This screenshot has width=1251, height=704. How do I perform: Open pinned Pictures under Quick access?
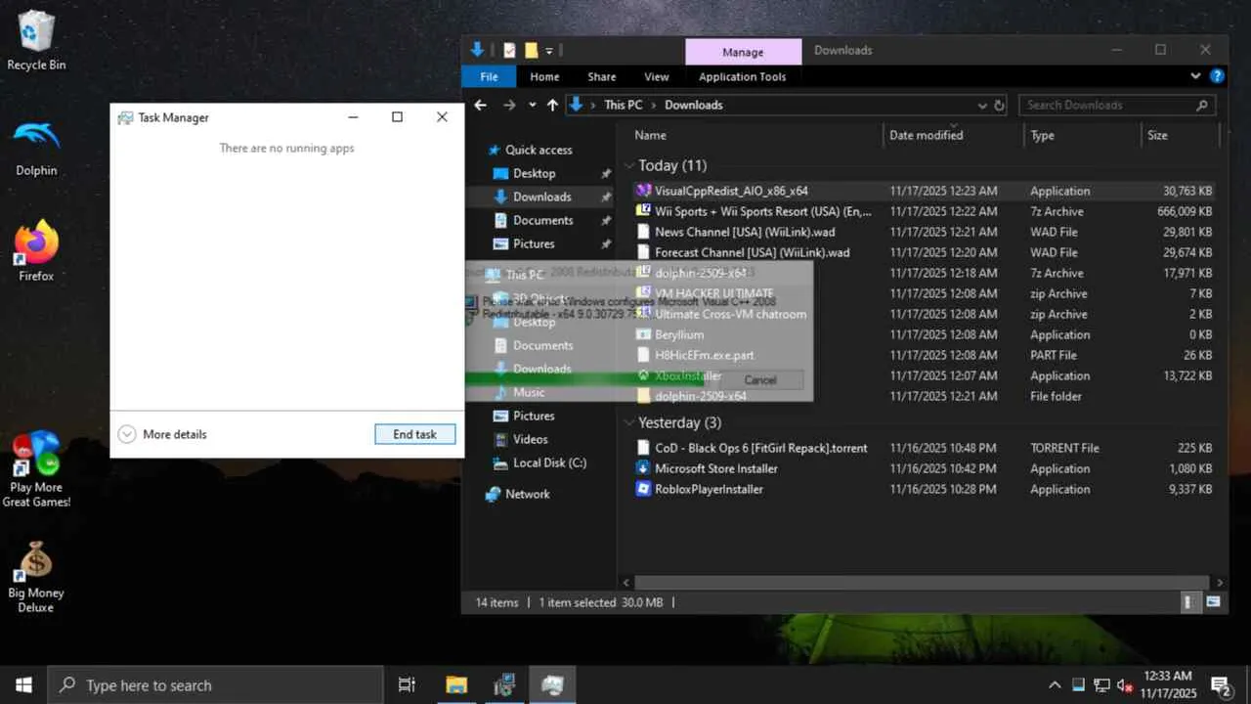click(534, 243)
